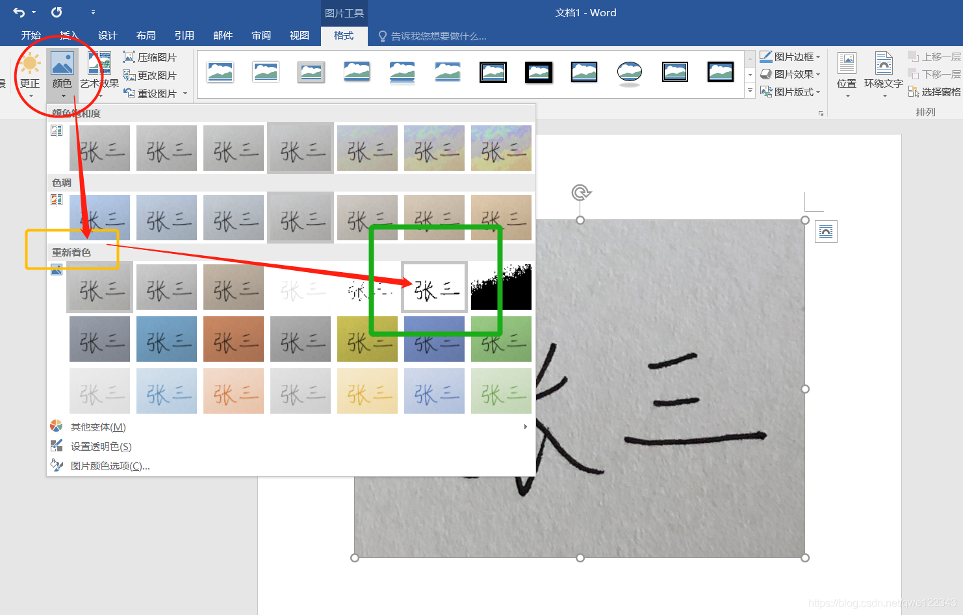Open the picture styles dialog launcher
The image size is (963, 615).
pos(821,113)
